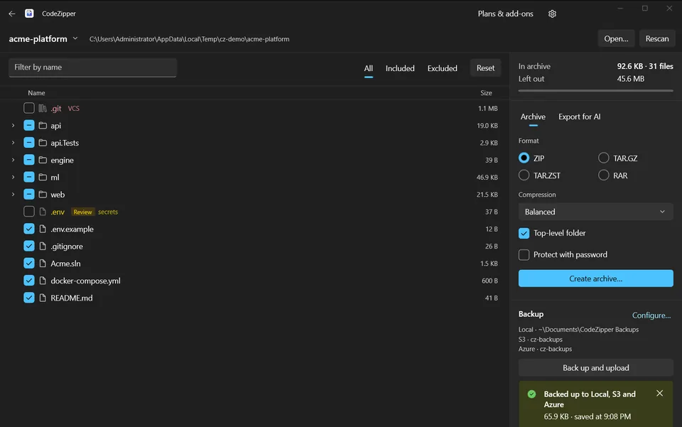Go back with the arrow icon
Viewport: 682px width, 427px height.
[x=12, y=13]
